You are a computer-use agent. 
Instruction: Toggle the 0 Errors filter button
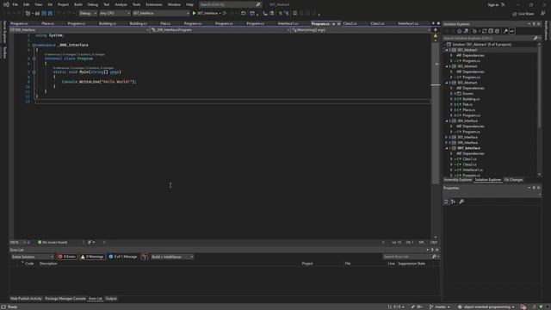point(67,257)
